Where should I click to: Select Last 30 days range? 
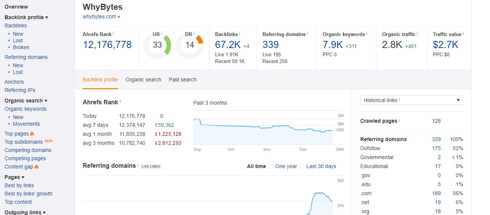click(321, 166)
